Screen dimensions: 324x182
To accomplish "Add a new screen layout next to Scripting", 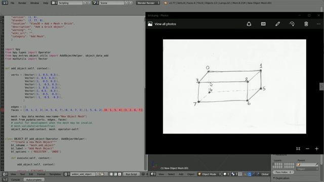I will (85, 3).
